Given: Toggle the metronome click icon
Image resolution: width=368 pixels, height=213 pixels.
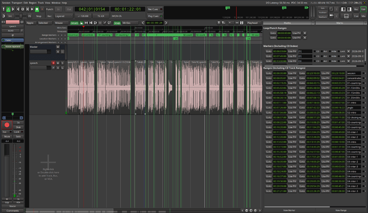Looking at the screenshot, I should click(x=8, y=9).
